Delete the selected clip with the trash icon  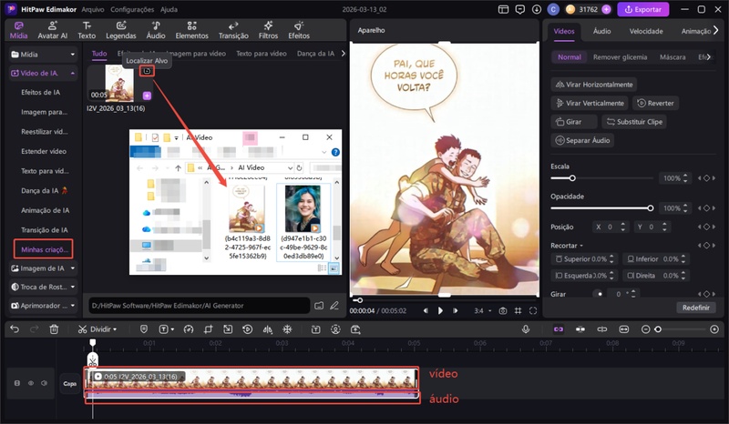pyautogui.click(x=54, y=329)
